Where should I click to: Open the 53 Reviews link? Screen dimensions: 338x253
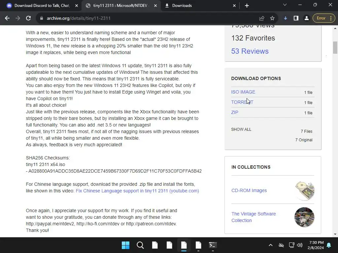[x=250, y=51]
